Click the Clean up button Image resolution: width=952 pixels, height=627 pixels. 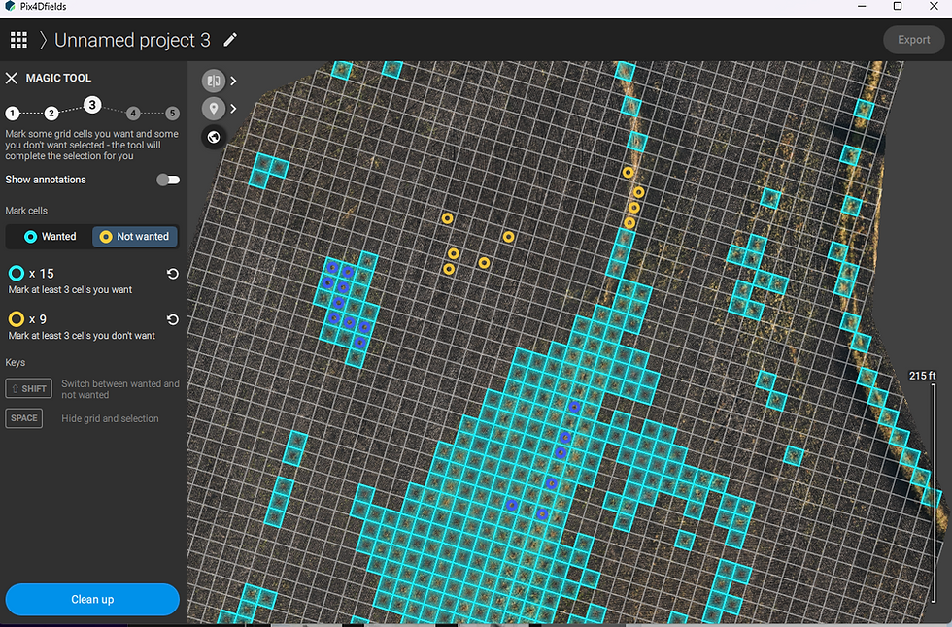(x=92, y=599)
